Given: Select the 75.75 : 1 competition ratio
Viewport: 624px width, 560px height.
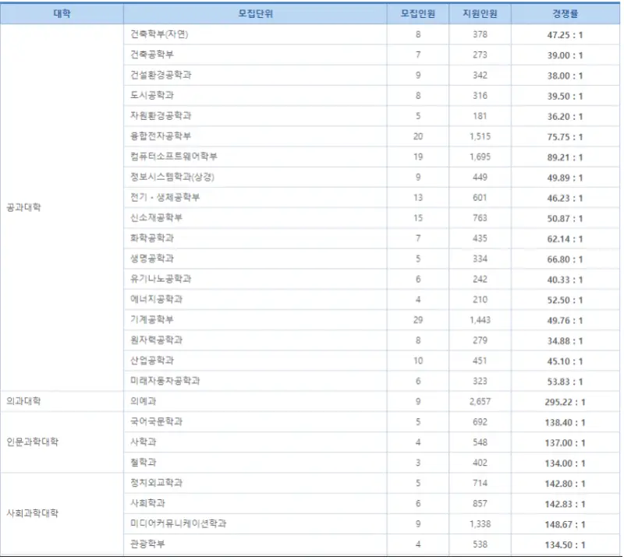Looking at the screenshot, I should 565,137.
